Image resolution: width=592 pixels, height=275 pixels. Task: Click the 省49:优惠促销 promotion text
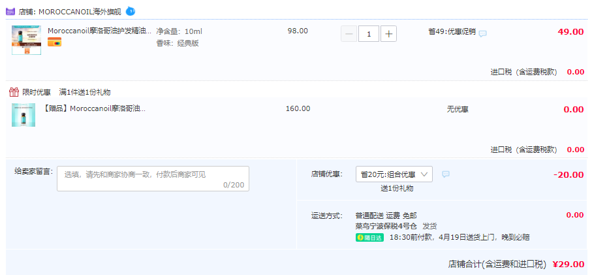click(x=452, y=32)
